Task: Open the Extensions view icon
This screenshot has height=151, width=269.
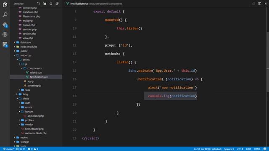Action: tap(5, 44)
